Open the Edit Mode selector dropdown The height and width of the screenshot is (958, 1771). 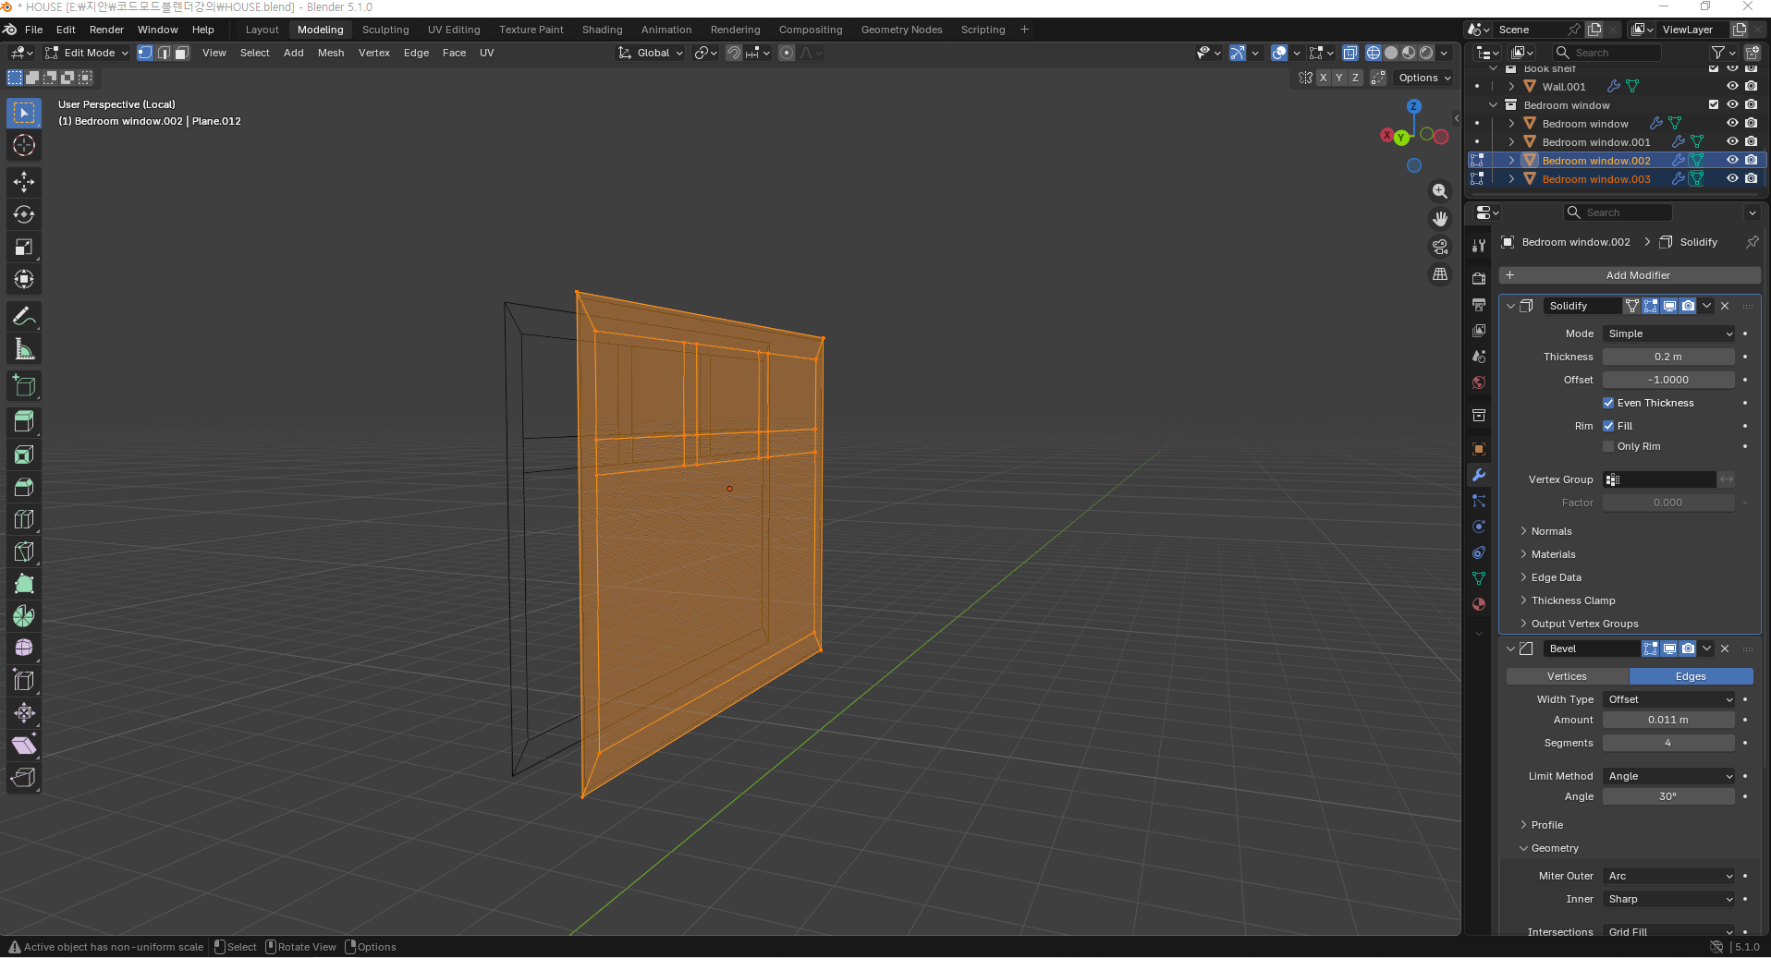(x=88, y=53)
